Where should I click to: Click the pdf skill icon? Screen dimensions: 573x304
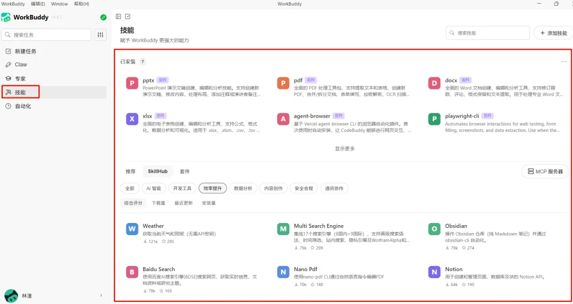pos(283,83)
